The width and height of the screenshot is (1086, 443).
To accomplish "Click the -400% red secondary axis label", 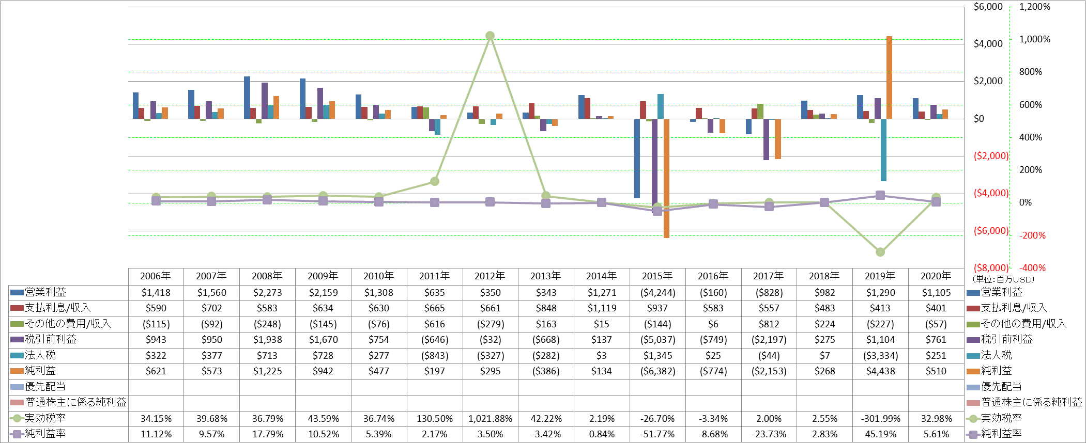I will pyautogui.click(x=1032, y=268).
